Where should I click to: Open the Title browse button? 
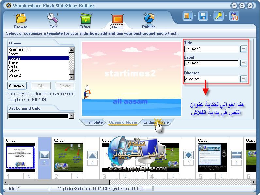click(x=244, y=49)
